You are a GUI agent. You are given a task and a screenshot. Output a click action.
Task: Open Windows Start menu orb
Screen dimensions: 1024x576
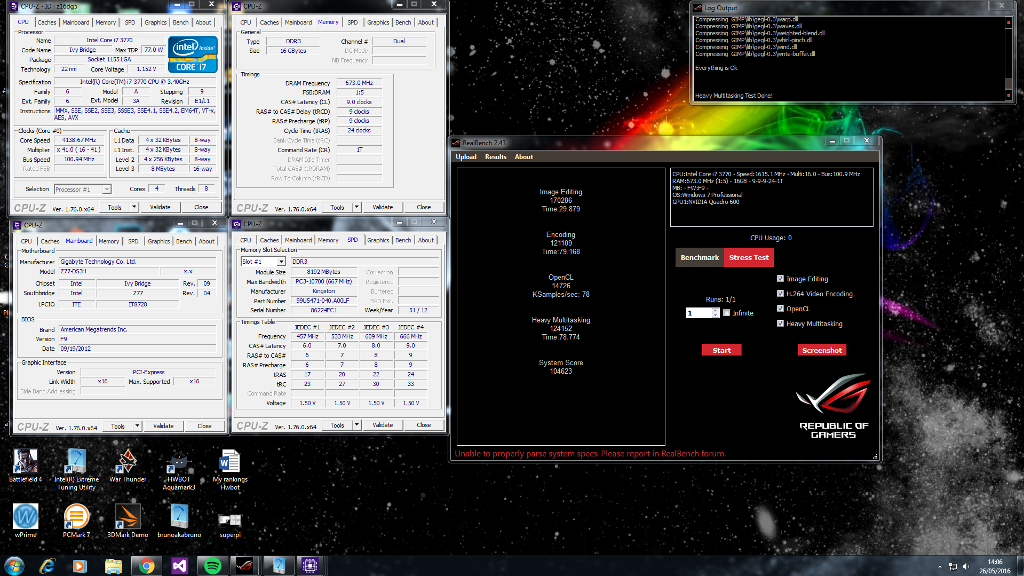[x=14, y=566]
